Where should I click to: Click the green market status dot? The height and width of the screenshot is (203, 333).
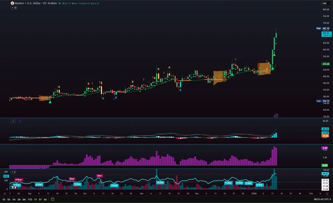(60, 3)
